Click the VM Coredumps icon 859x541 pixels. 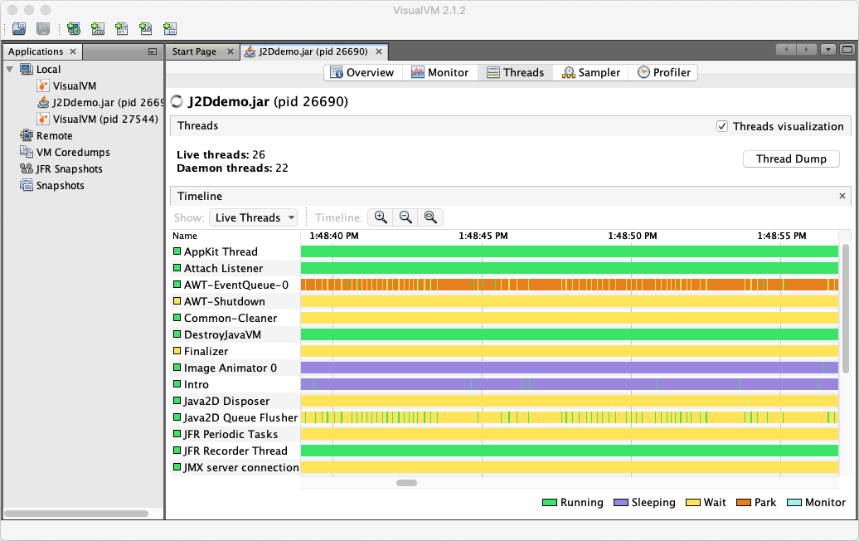coord(27,152)
